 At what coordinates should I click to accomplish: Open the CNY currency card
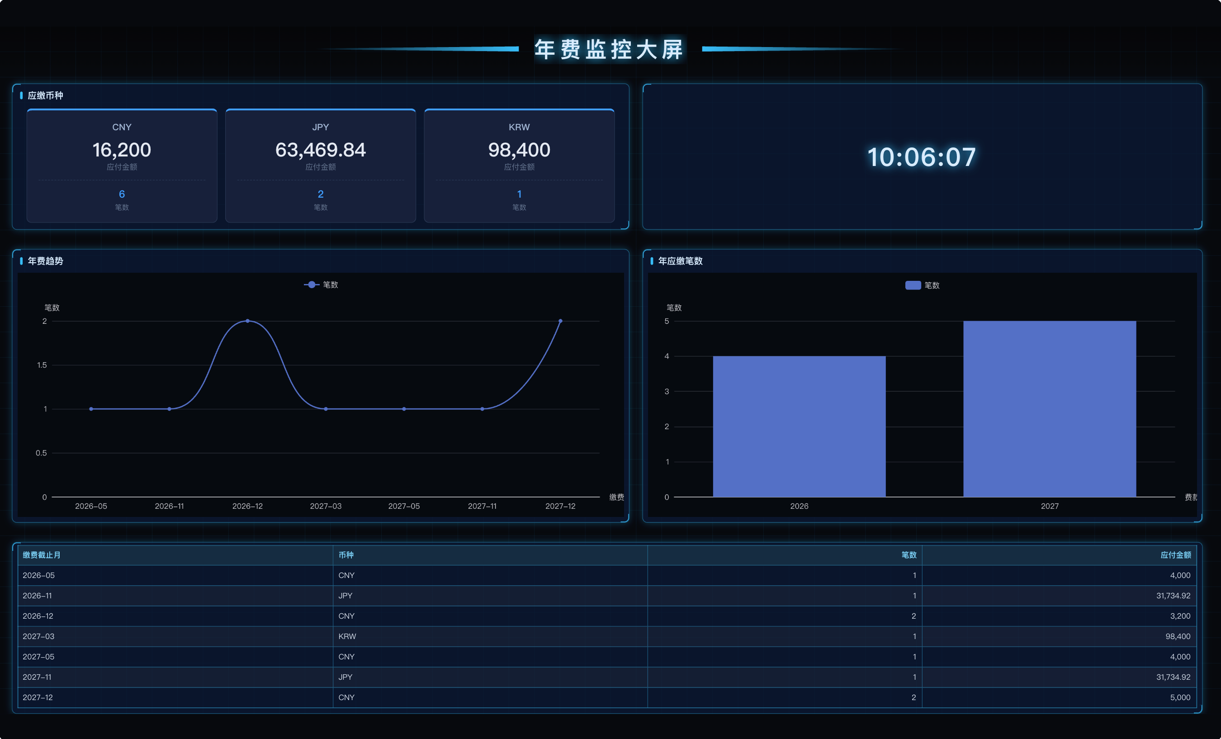pos(122,166)
